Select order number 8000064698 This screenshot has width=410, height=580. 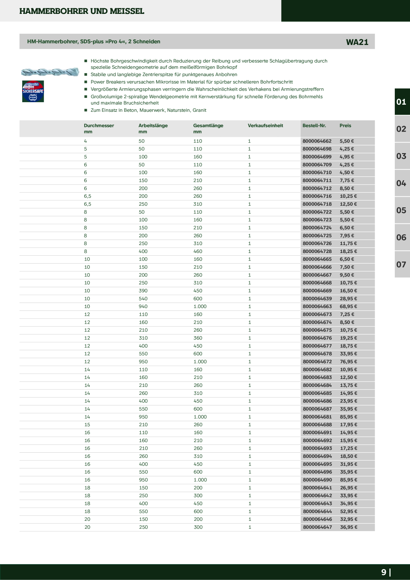point(317,149)
